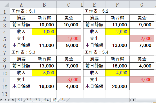The height and width of the screenshot is (103, 156).
Task: Select row 3 header
Action: [5, 25]
